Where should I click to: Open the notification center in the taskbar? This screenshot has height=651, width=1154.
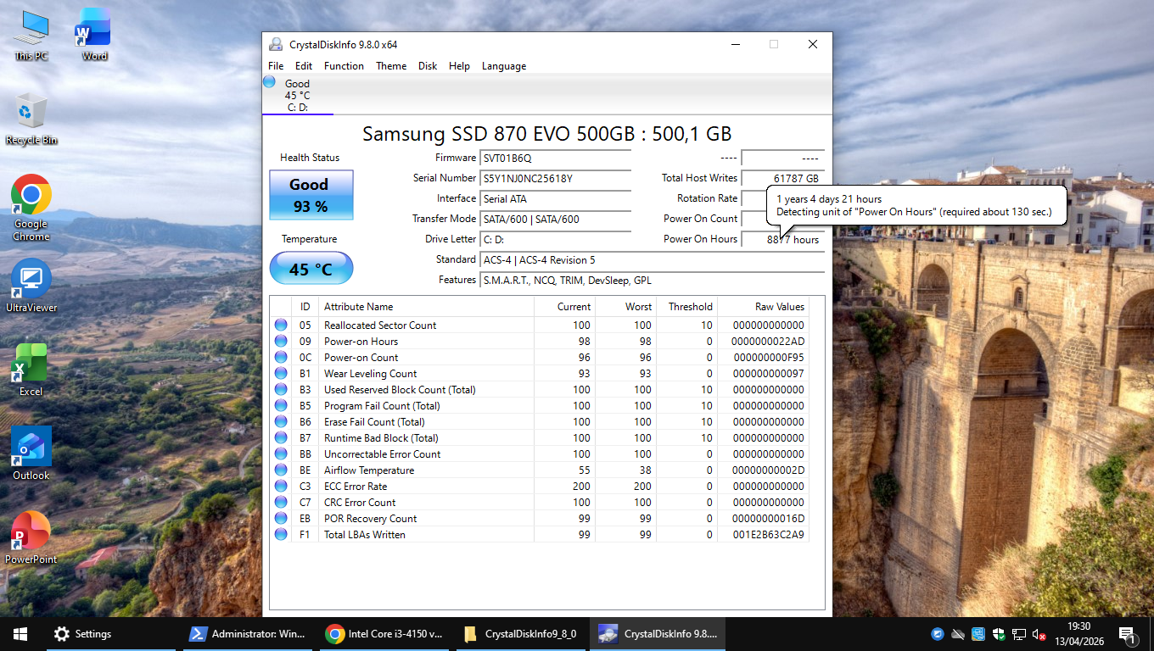pos(1129,634)
